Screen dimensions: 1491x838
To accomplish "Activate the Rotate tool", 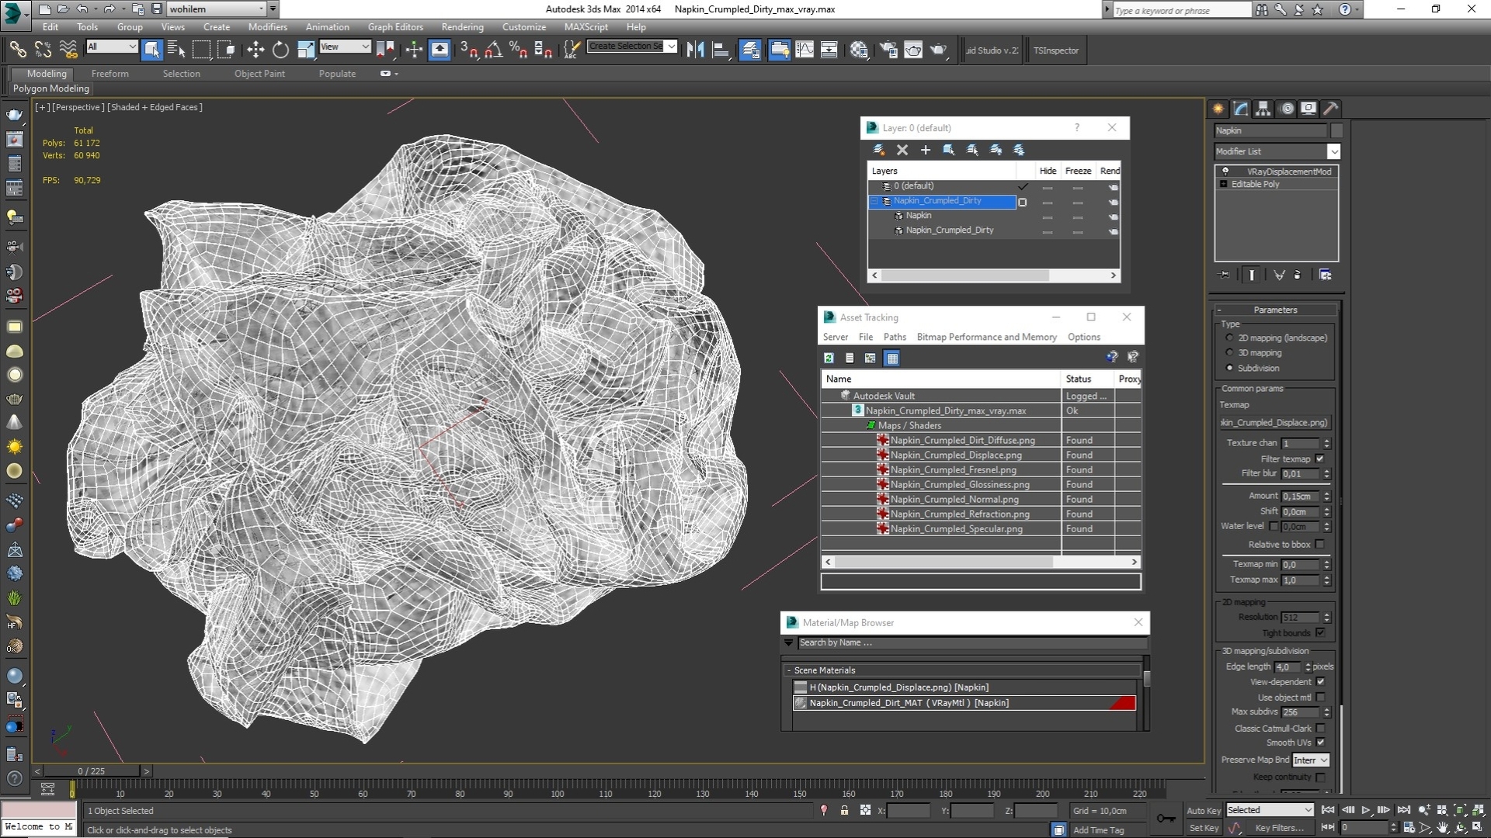I will click(280, 50).
